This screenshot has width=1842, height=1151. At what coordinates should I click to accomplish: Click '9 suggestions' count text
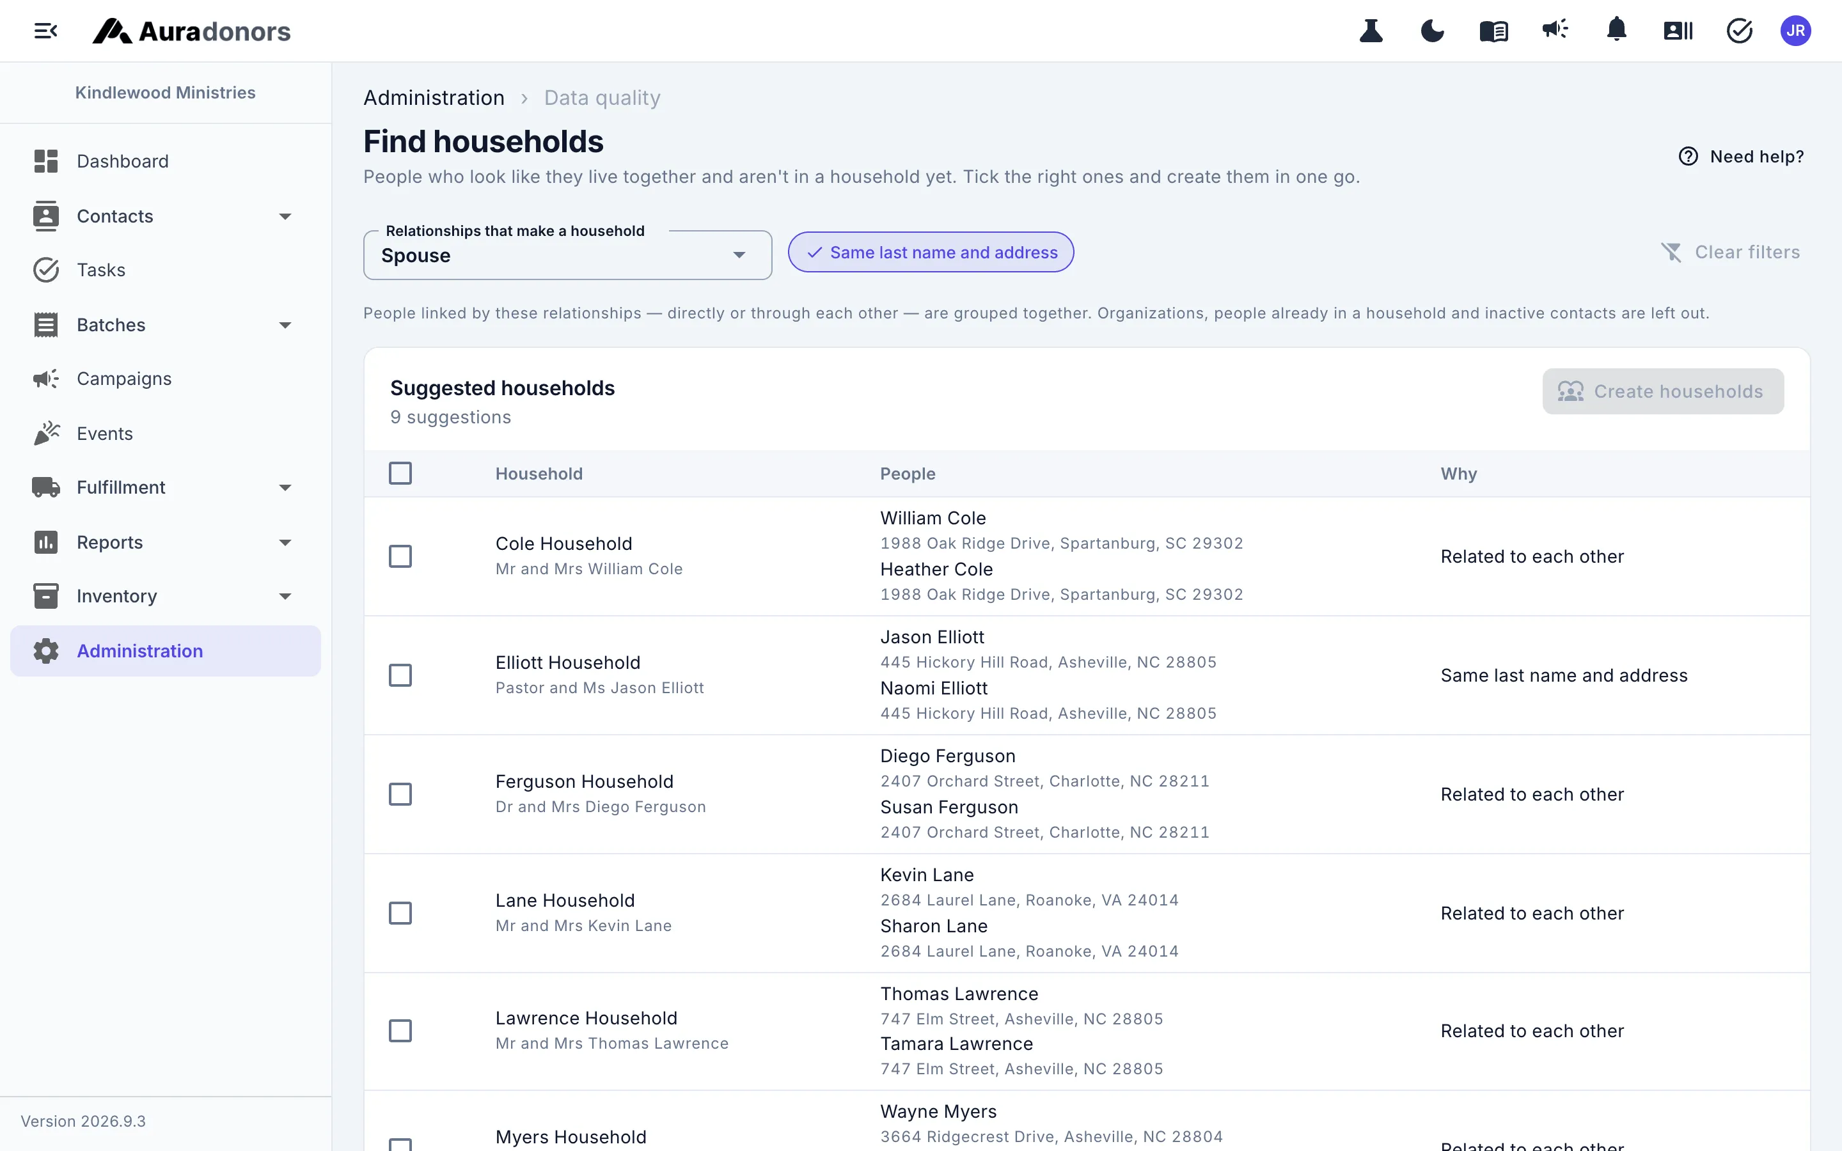451,417
